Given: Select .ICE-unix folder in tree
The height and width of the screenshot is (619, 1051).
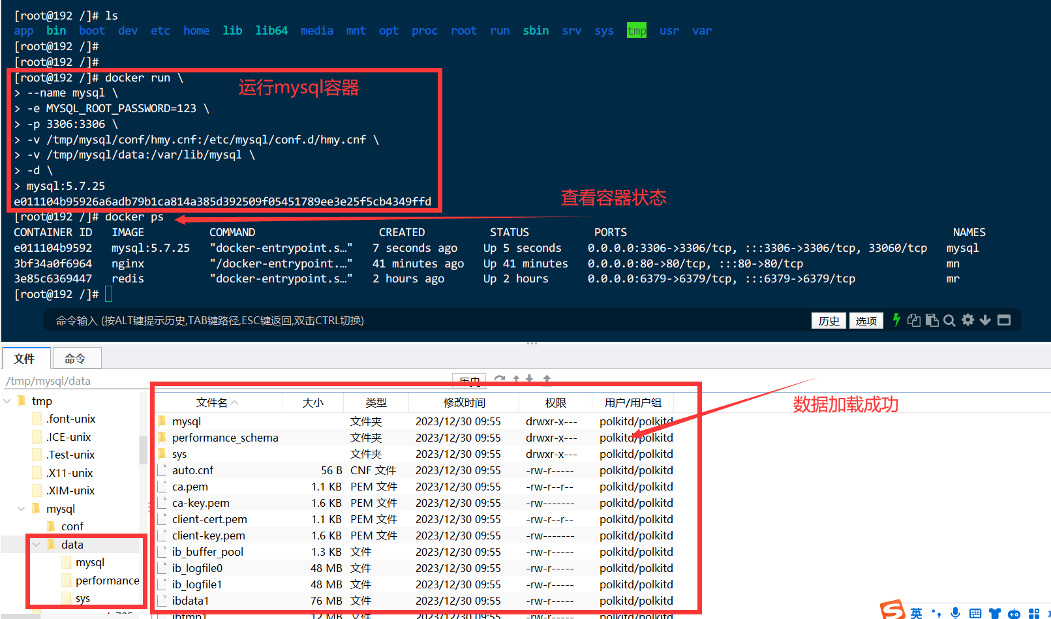Looking at the screenshot, I should click(x=69, y=437).
